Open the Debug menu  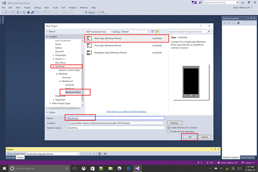[37, 8]
